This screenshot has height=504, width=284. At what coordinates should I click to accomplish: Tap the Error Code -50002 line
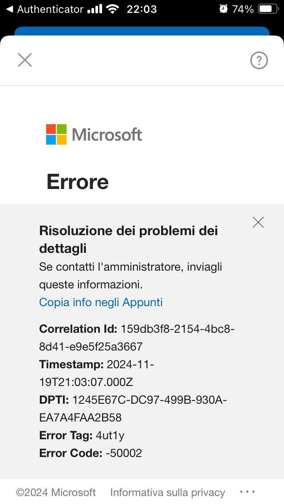tap(91, 453)
